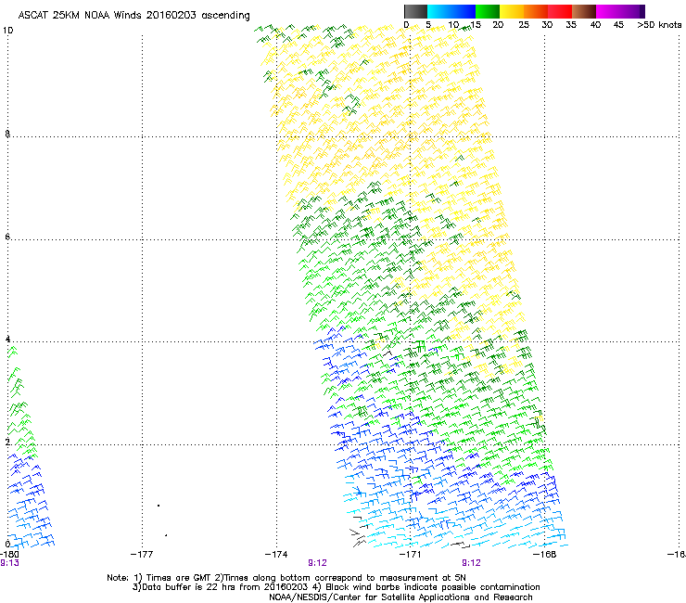
Task: Click the yellow 20-25 knots legend segment
Action: pos(512,11)
